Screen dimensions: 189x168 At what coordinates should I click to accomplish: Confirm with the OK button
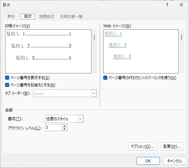pyautogui.click(x=148, y=161)
